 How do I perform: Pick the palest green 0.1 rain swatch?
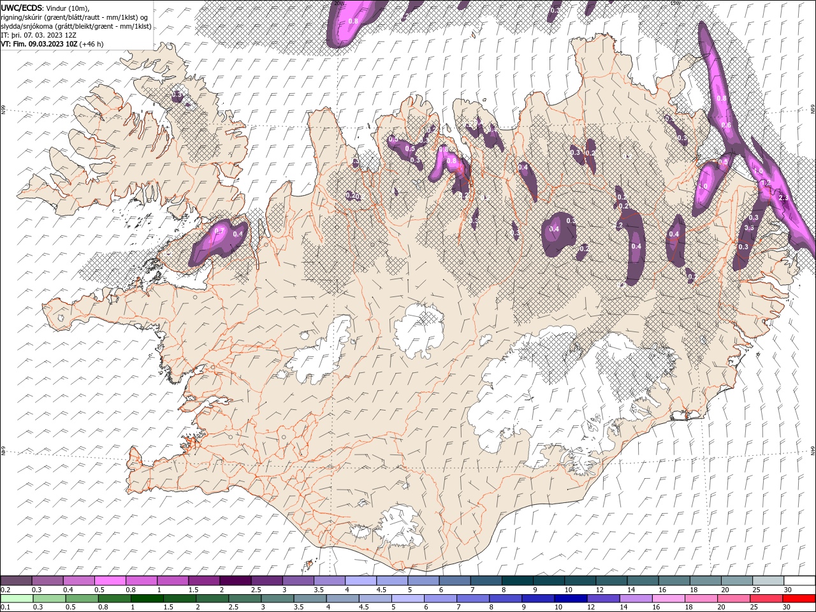click(17, 599)
